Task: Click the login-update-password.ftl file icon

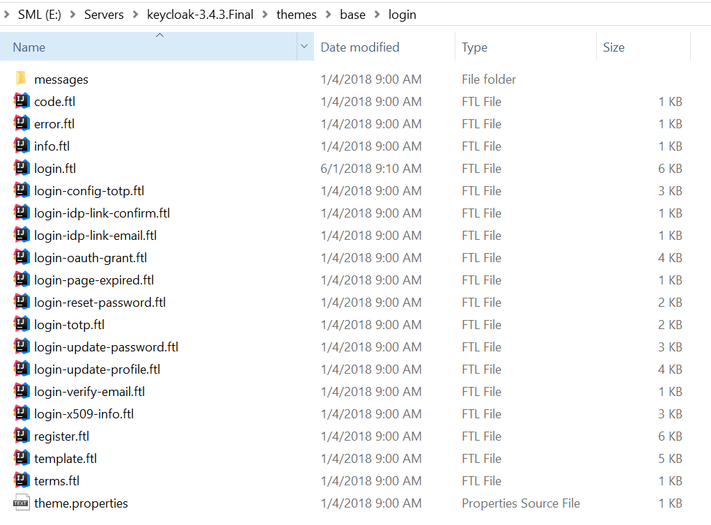Action: pos(22,346)
